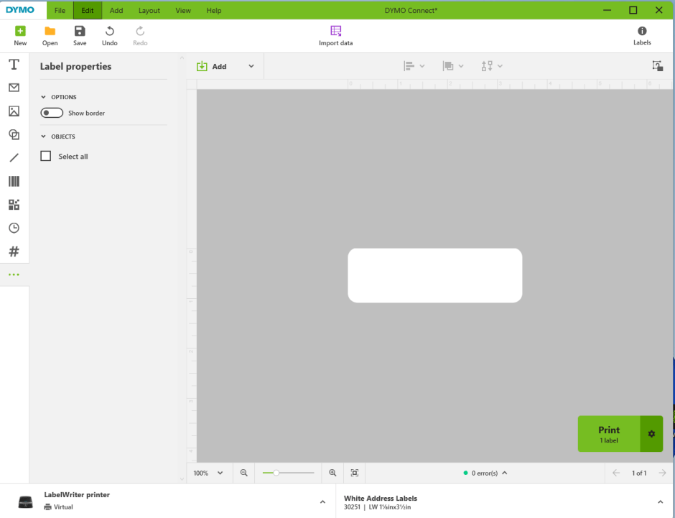
Task: Collapse the OBJECTS section
Action: [43, 137]
